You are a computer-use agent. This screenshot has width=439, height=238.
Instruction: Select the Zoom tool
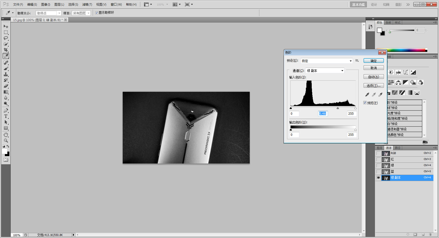[x=6, y=140]
